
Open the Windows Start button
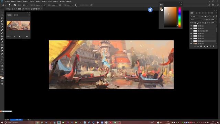[2, 123]
